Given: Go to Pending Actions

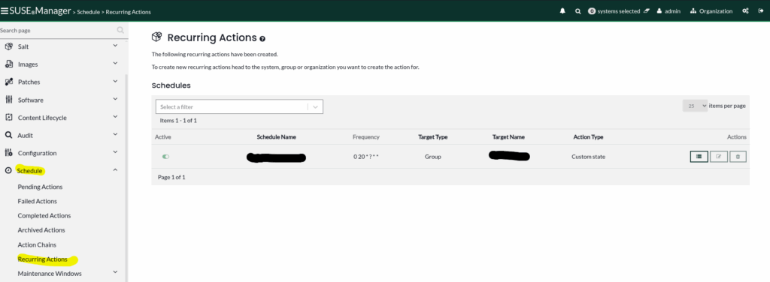Looking at the screenshot, I should pos(41,187).
